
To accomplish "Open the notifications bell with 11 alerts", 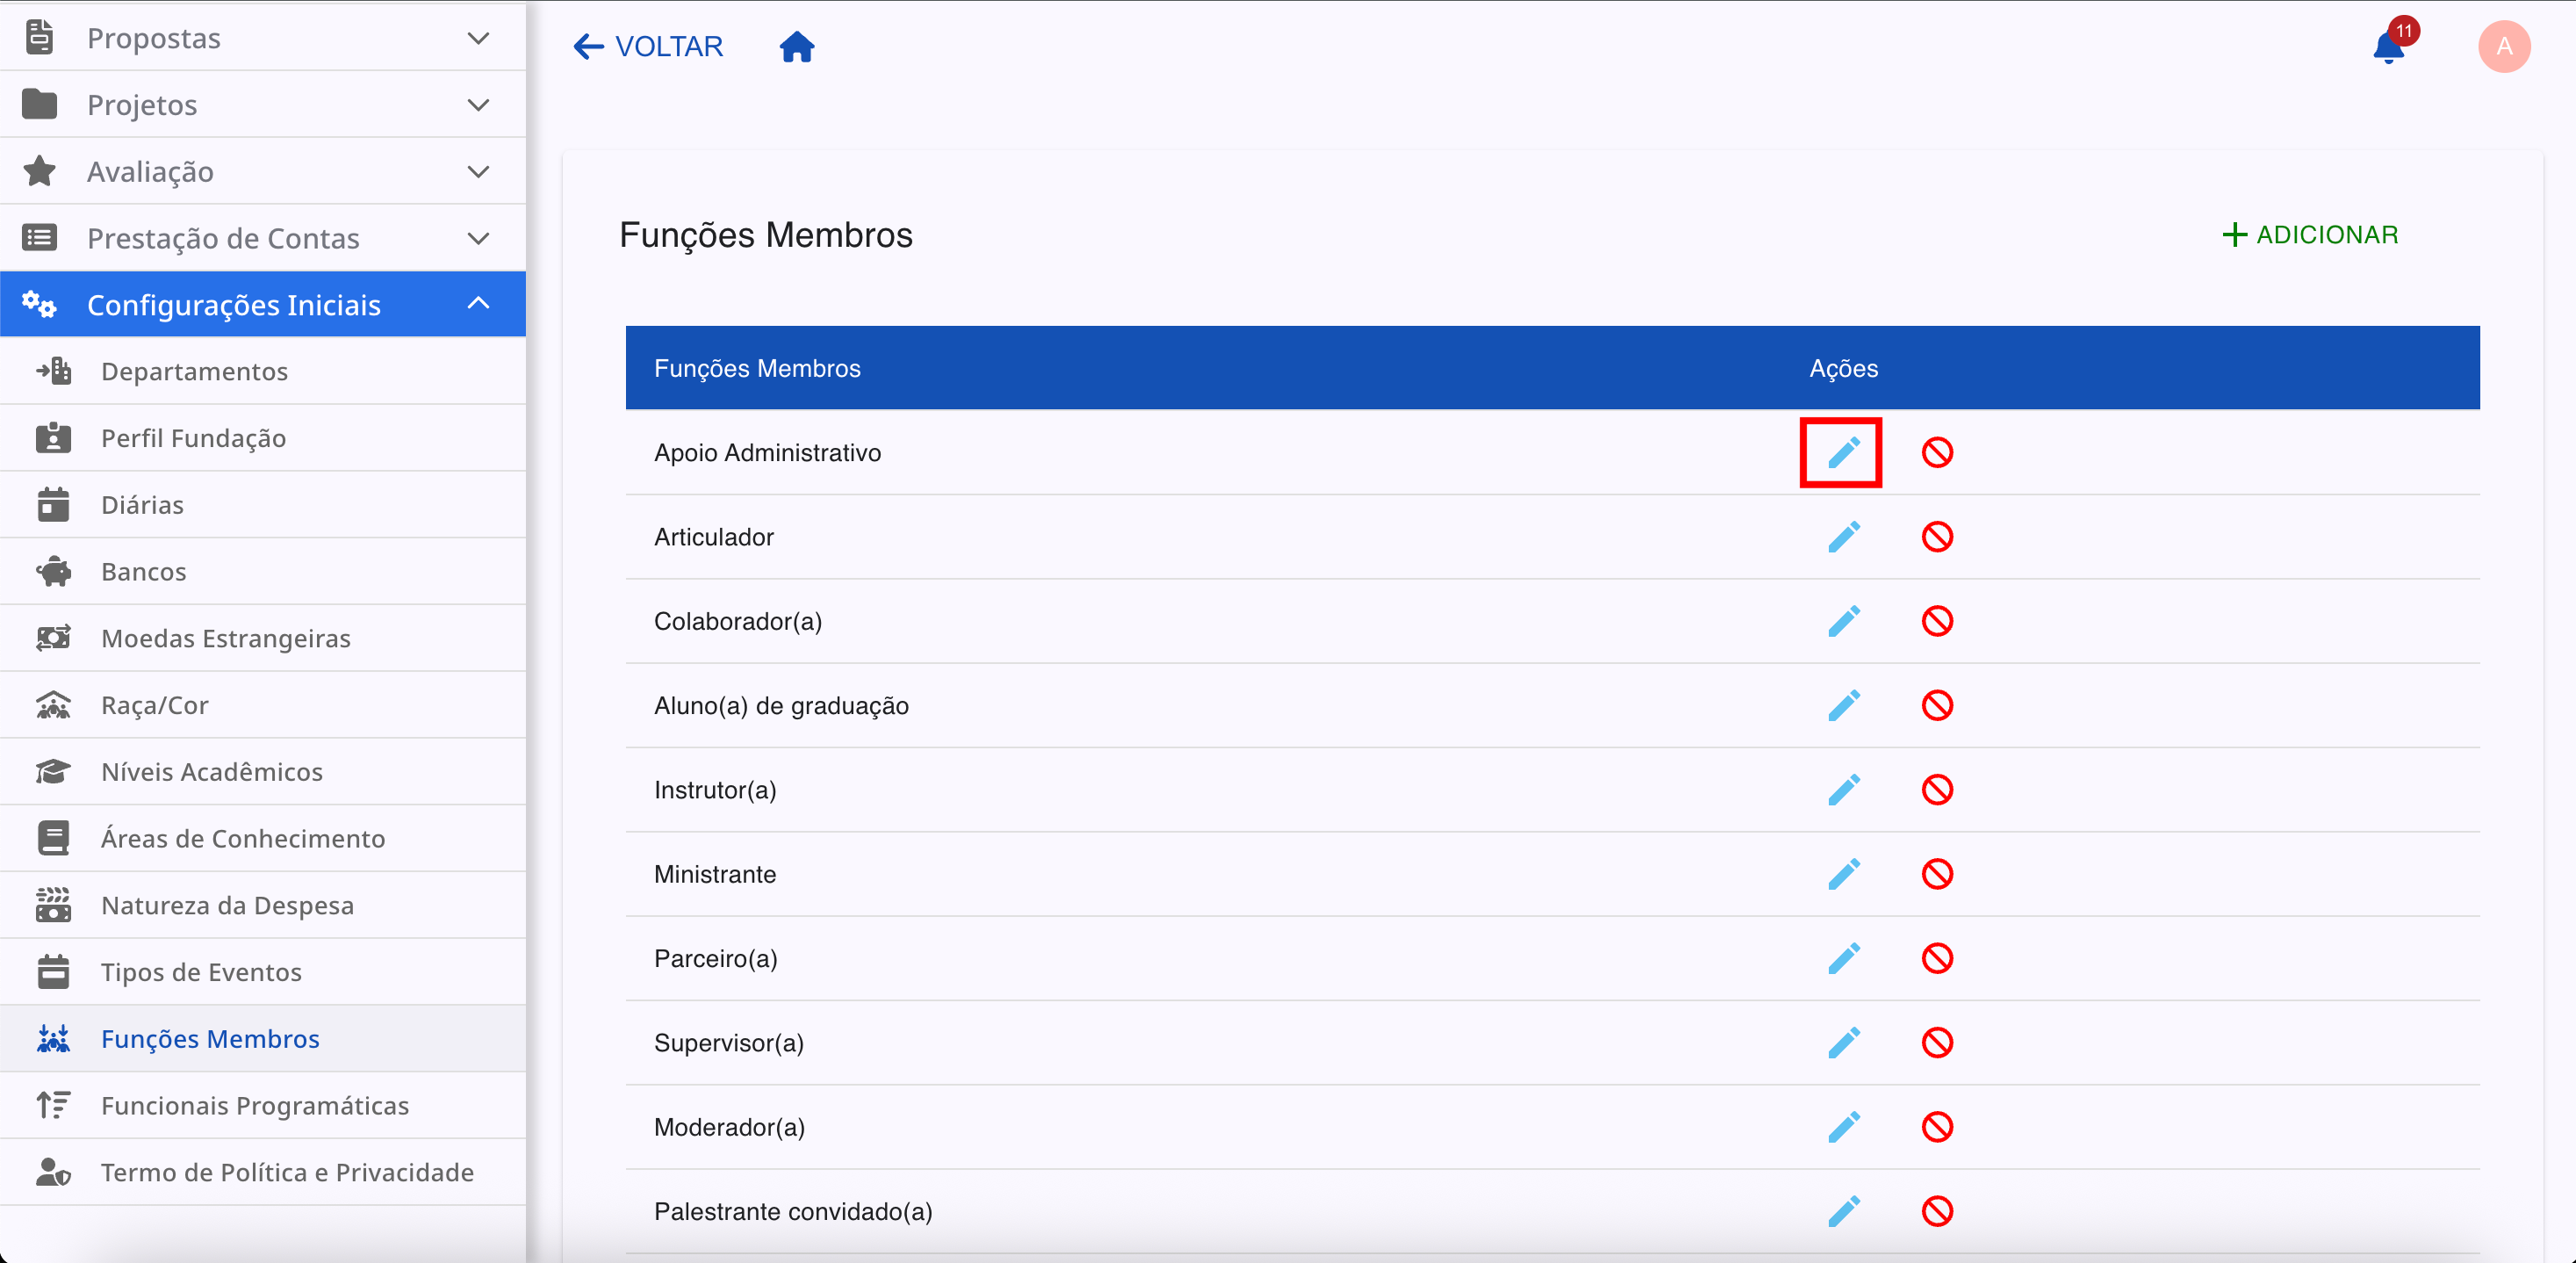I will (x=2390, y=46).
